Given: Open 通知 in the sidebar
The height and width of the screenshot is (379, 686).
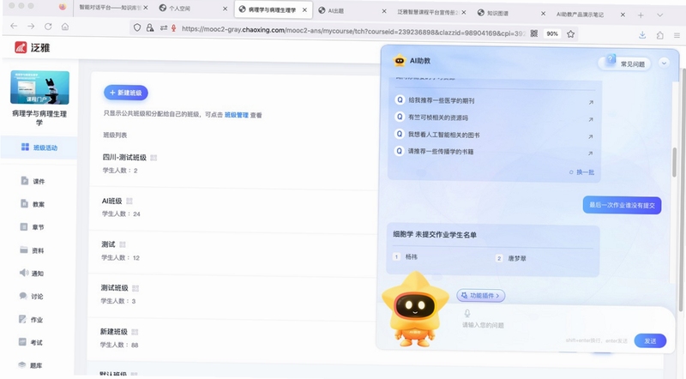Looking at the screenshot, I should click(32, 273).
